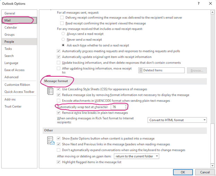This screenshot has height=176, width=216.
Task: Click the Deleted Items folder field
Action: 161,70
